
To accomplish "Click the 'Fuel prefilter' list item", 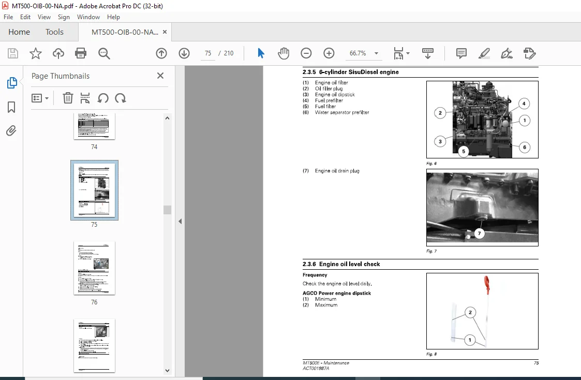I will (329, 100).
